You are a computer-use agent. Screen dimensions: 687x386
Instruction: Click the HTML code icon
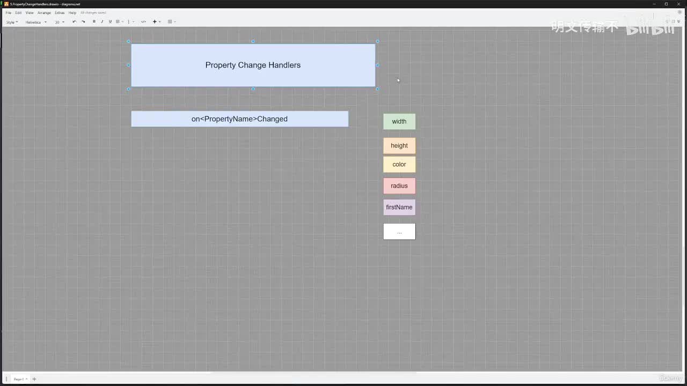143,22
